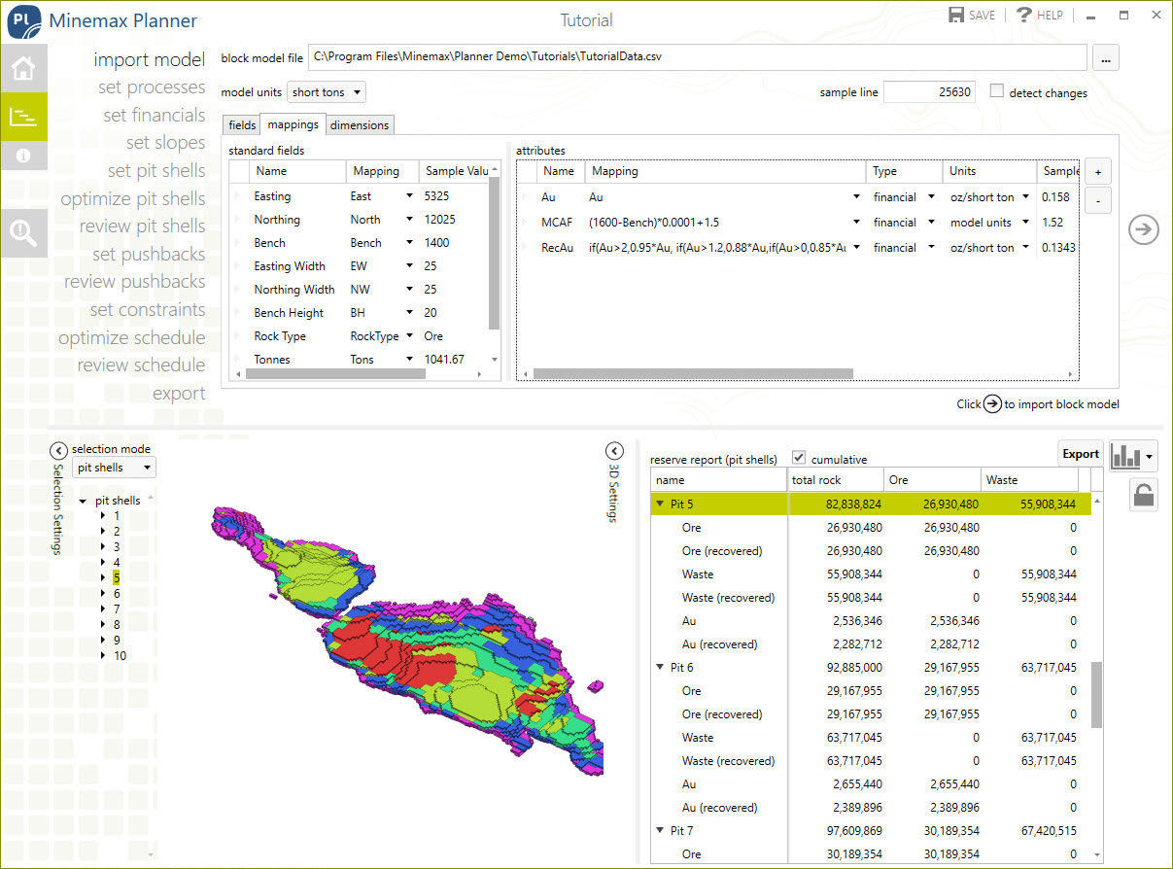Toggle the unlock padlock icon
Viewport: 1173px width, 869px height.
pyautogui.click(x=1144, y=496)
